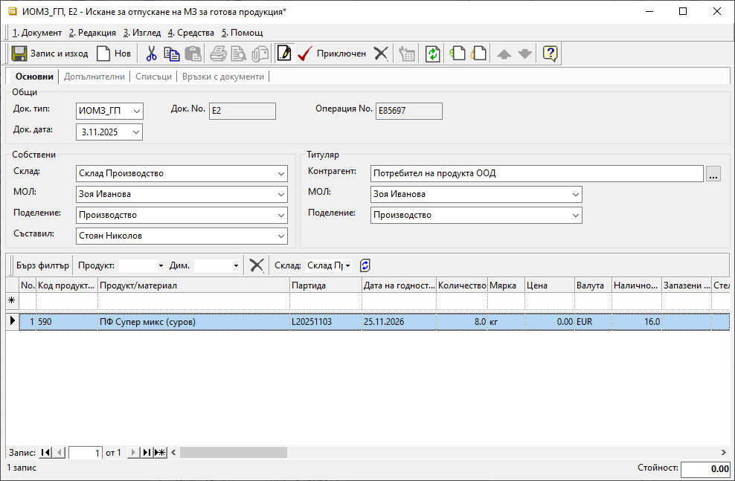The image size is (735, 481).
Task: Go to the last record navigation arrow
Action: [147, 452]
